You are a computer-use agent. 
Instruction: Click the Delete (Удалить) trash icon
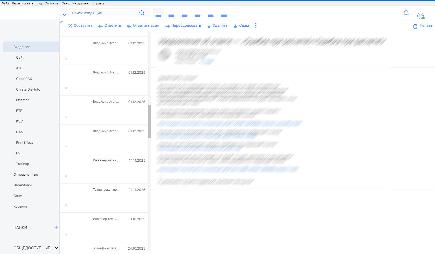coord(209,26)
